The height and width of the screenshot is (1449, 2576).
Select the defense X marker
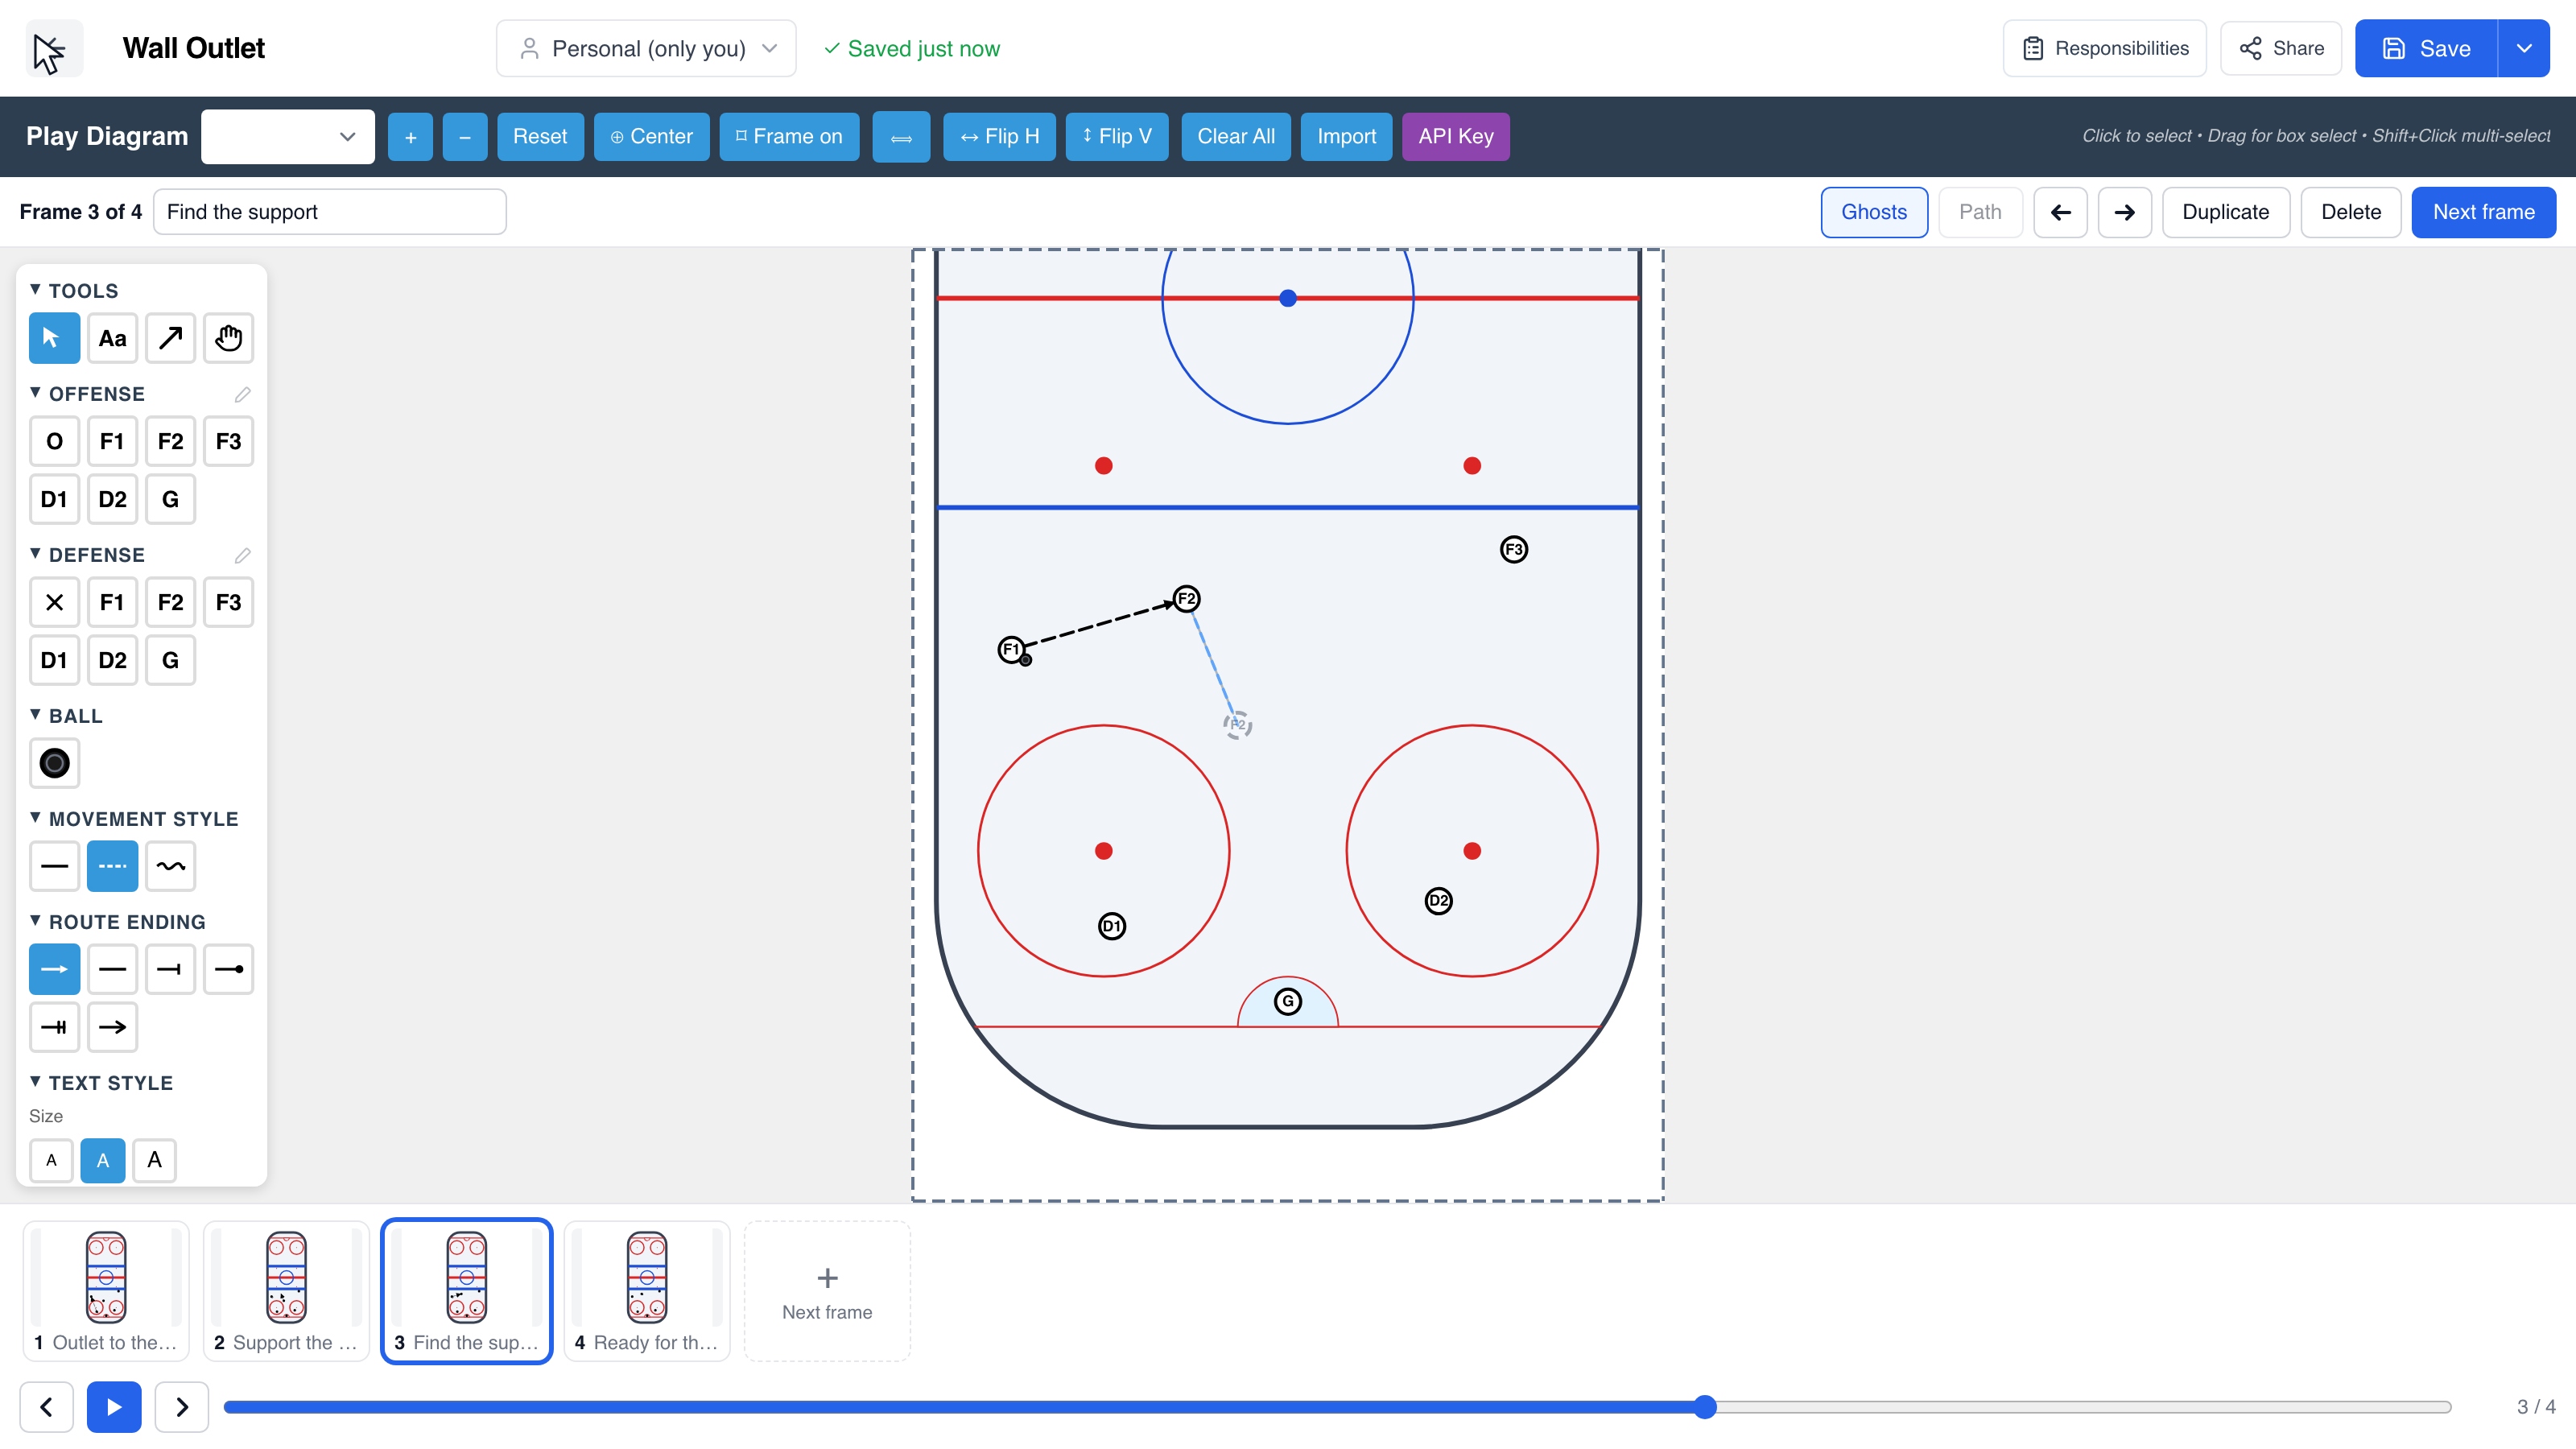(x=54, y=602)
